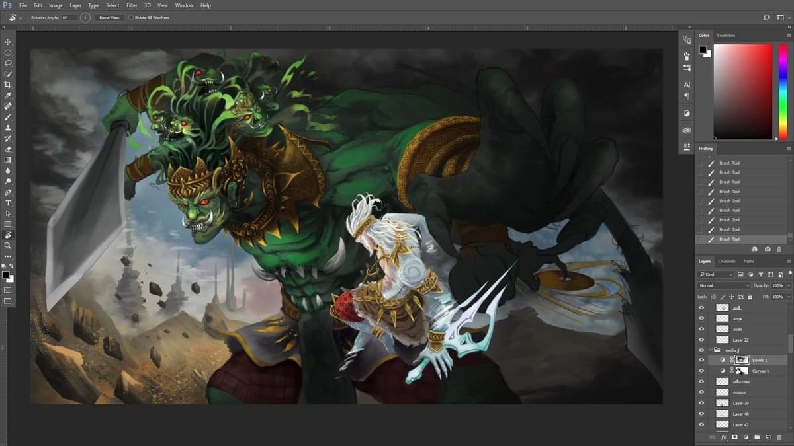The width and height of the screenshot is (794, 446).
Task: Toggle visibility of Layer 40
Action: click(701, 414)
